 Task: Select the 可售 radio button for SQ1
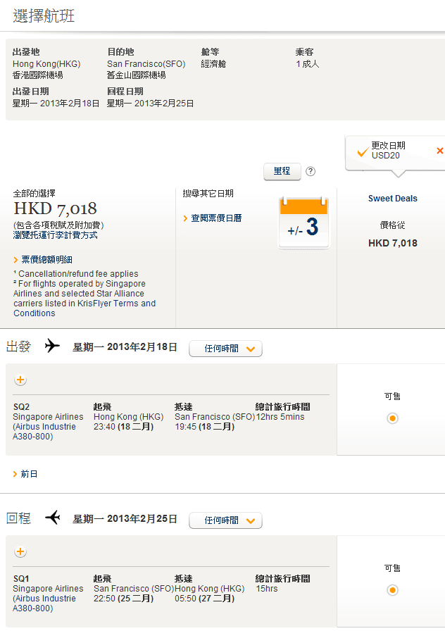(392, 590)
